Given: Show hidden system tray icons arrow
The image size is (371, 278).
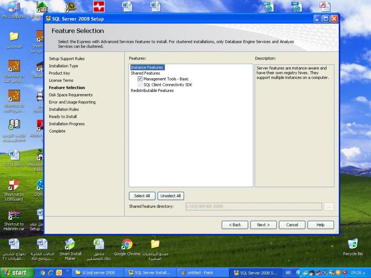Looking at the screenshot, I should [299, 273].
